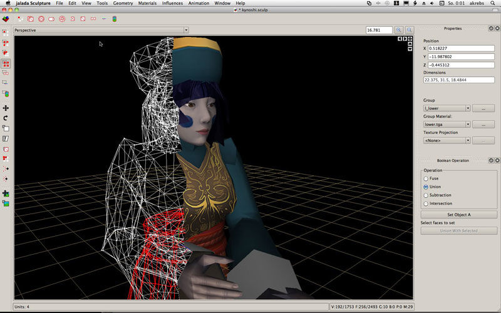This screenshot has width=501, height=313.
Task: Select the Rotate tool curved arrow icon
Action: (x=6, y=118)
